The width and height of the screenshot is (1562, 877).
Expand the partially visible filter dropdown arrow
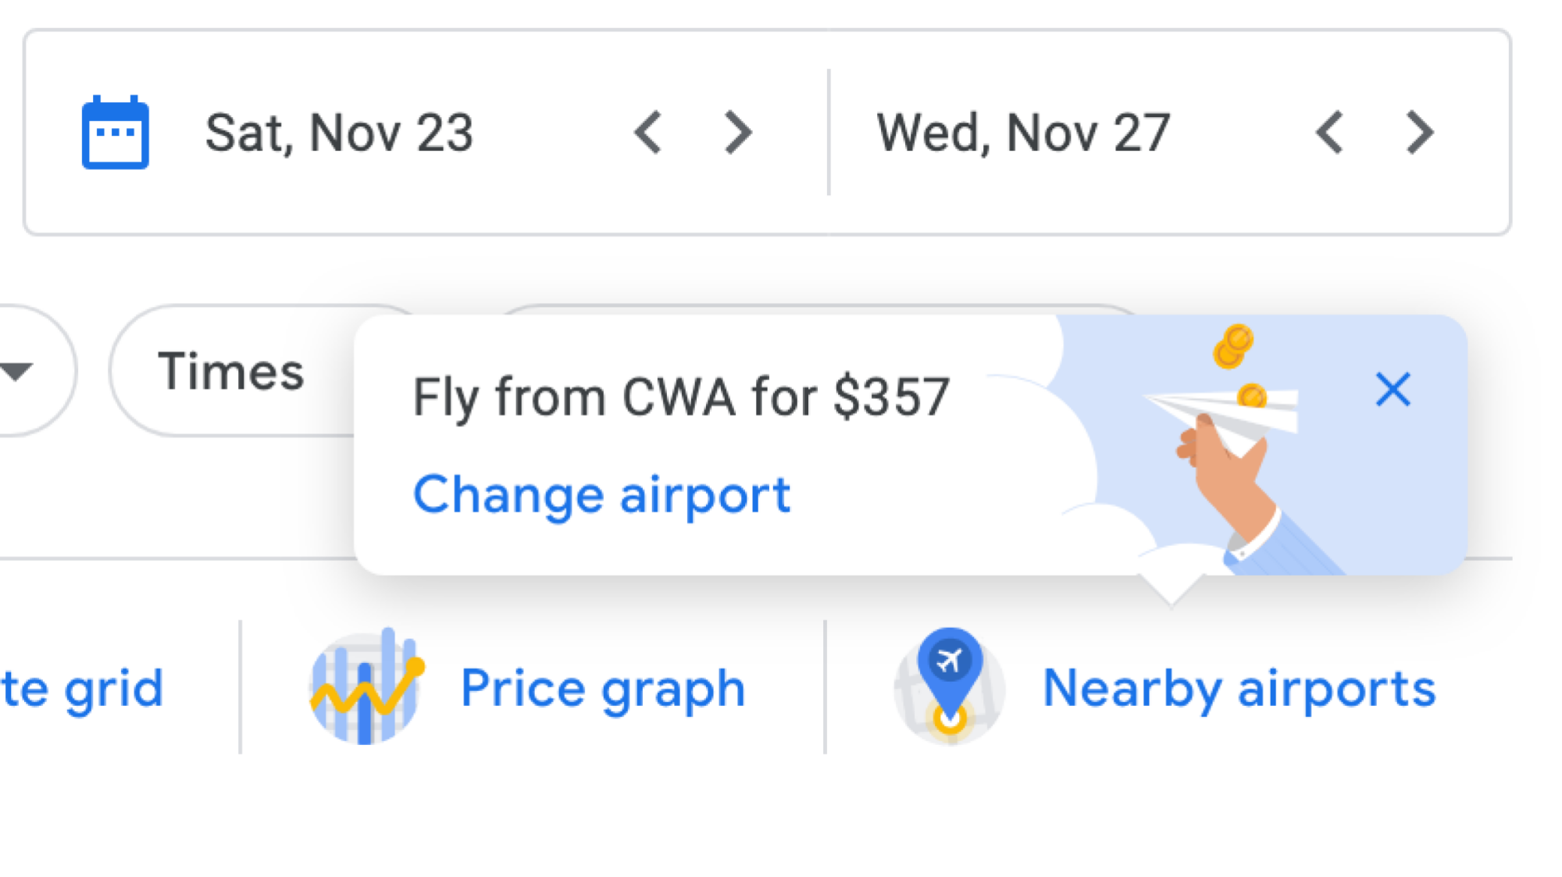tap(16, 372)
